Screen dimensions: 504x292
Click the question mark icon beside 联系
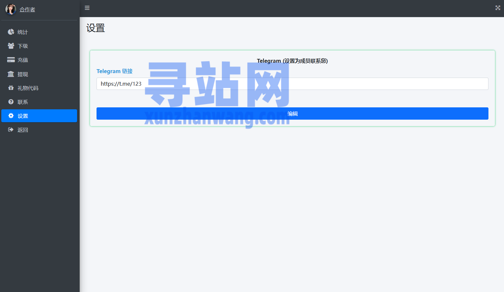pyautogui.click(x=11, y=102)
